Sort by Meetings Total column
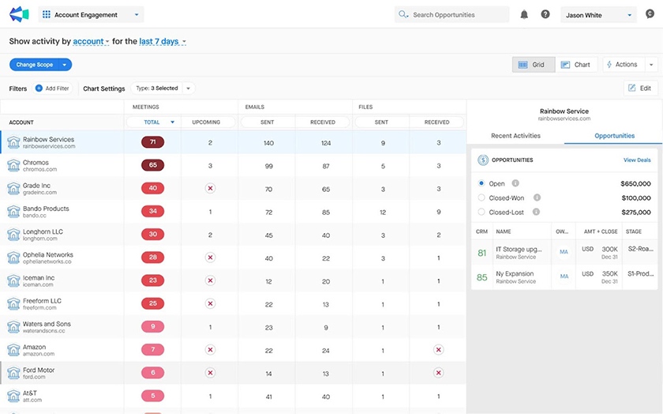663x414 pixels. (153, 122)
